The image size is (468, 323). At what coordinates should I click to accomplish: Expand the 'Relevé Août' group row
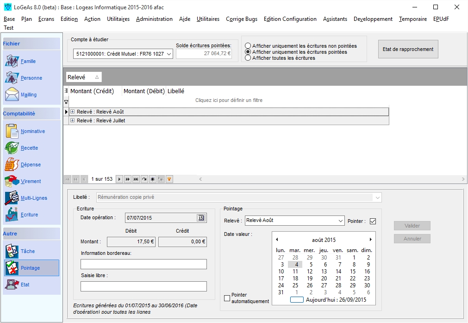tap(72, 112)
